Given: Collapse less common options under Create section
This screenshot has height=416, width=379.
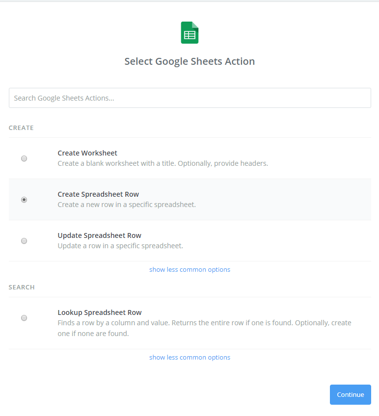Looking at the screenshot, I should coord(189,269).
